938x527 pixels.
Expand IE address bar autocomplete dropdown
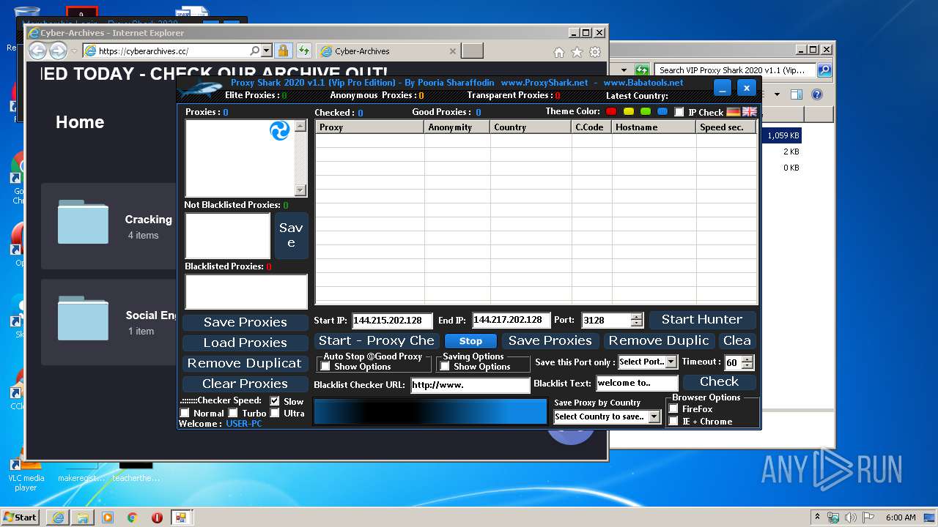[x=266, y=51]
